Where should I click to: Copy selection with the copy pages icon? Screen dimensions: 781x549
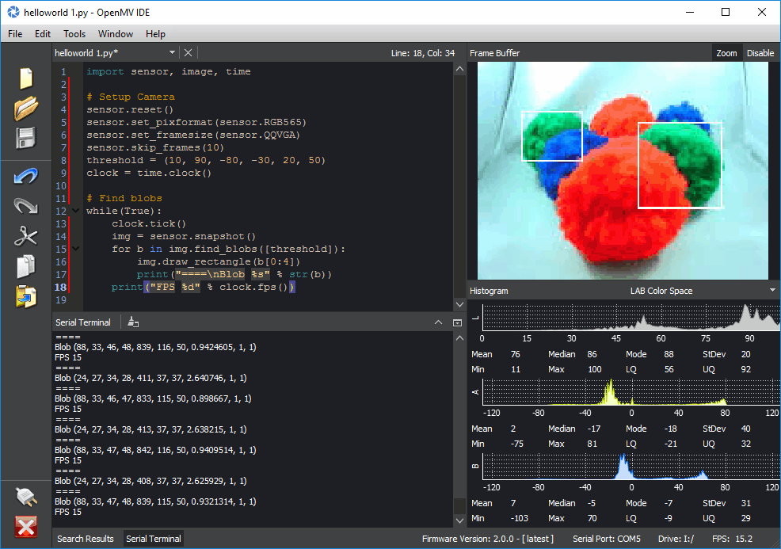pyautogui.click(x=25, y=267)
